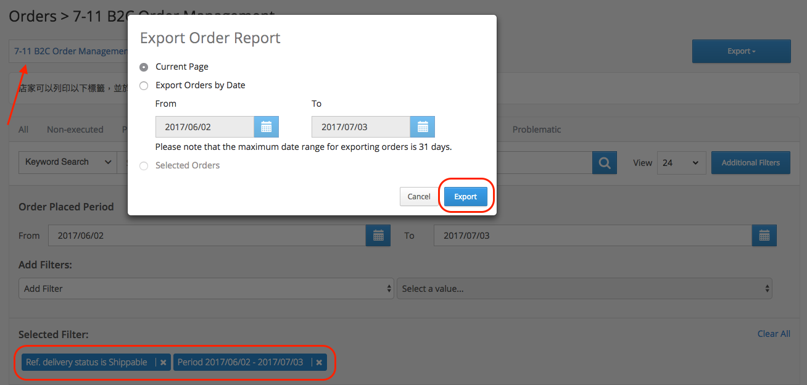The height and width of the screenshot is (385, 807).
Task: Open the calendar picker beside the modal To date
Action: (423, 126)
